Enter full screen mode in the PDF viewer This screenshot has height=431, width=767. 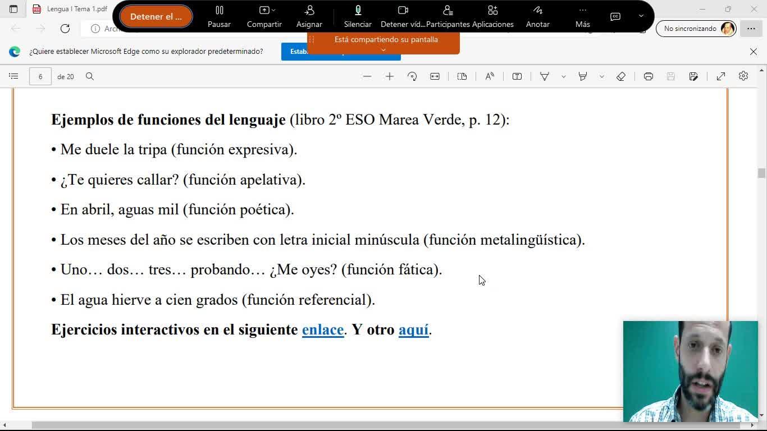pyautogui.click(x=721, y=76)
